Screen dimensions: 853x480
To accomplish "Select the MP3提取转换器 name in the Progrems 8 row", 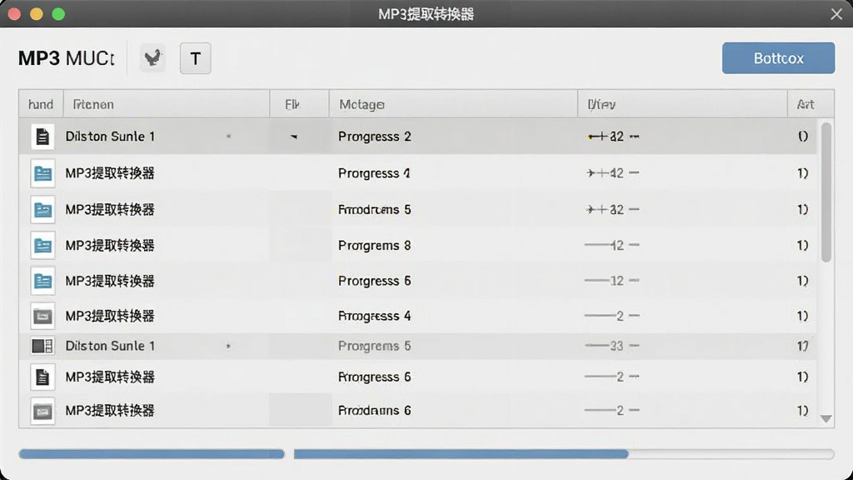I will click(110, 246).
